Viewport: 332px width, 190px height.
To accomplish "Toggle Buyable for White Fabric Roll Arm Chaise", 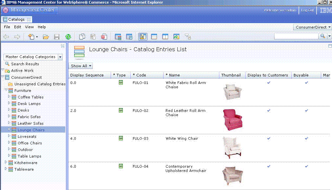I will (x=306, y=82).
